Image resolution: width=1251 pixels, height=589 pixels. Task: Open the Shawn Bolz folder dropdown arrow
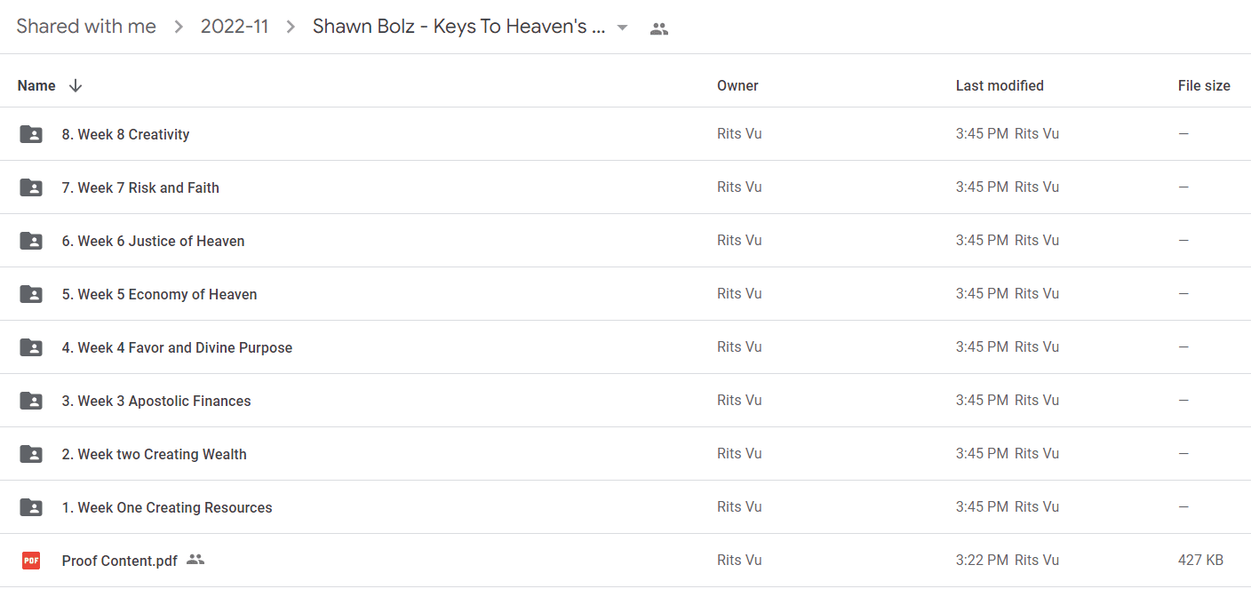coord(623,28)
